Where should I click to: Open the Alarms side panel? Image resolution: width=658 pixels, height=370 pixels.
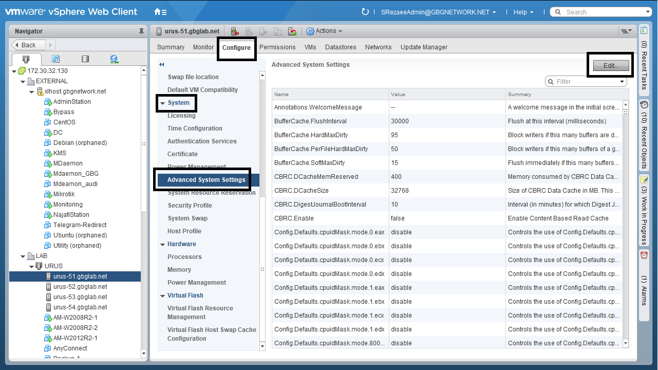[x=644, y=280]
